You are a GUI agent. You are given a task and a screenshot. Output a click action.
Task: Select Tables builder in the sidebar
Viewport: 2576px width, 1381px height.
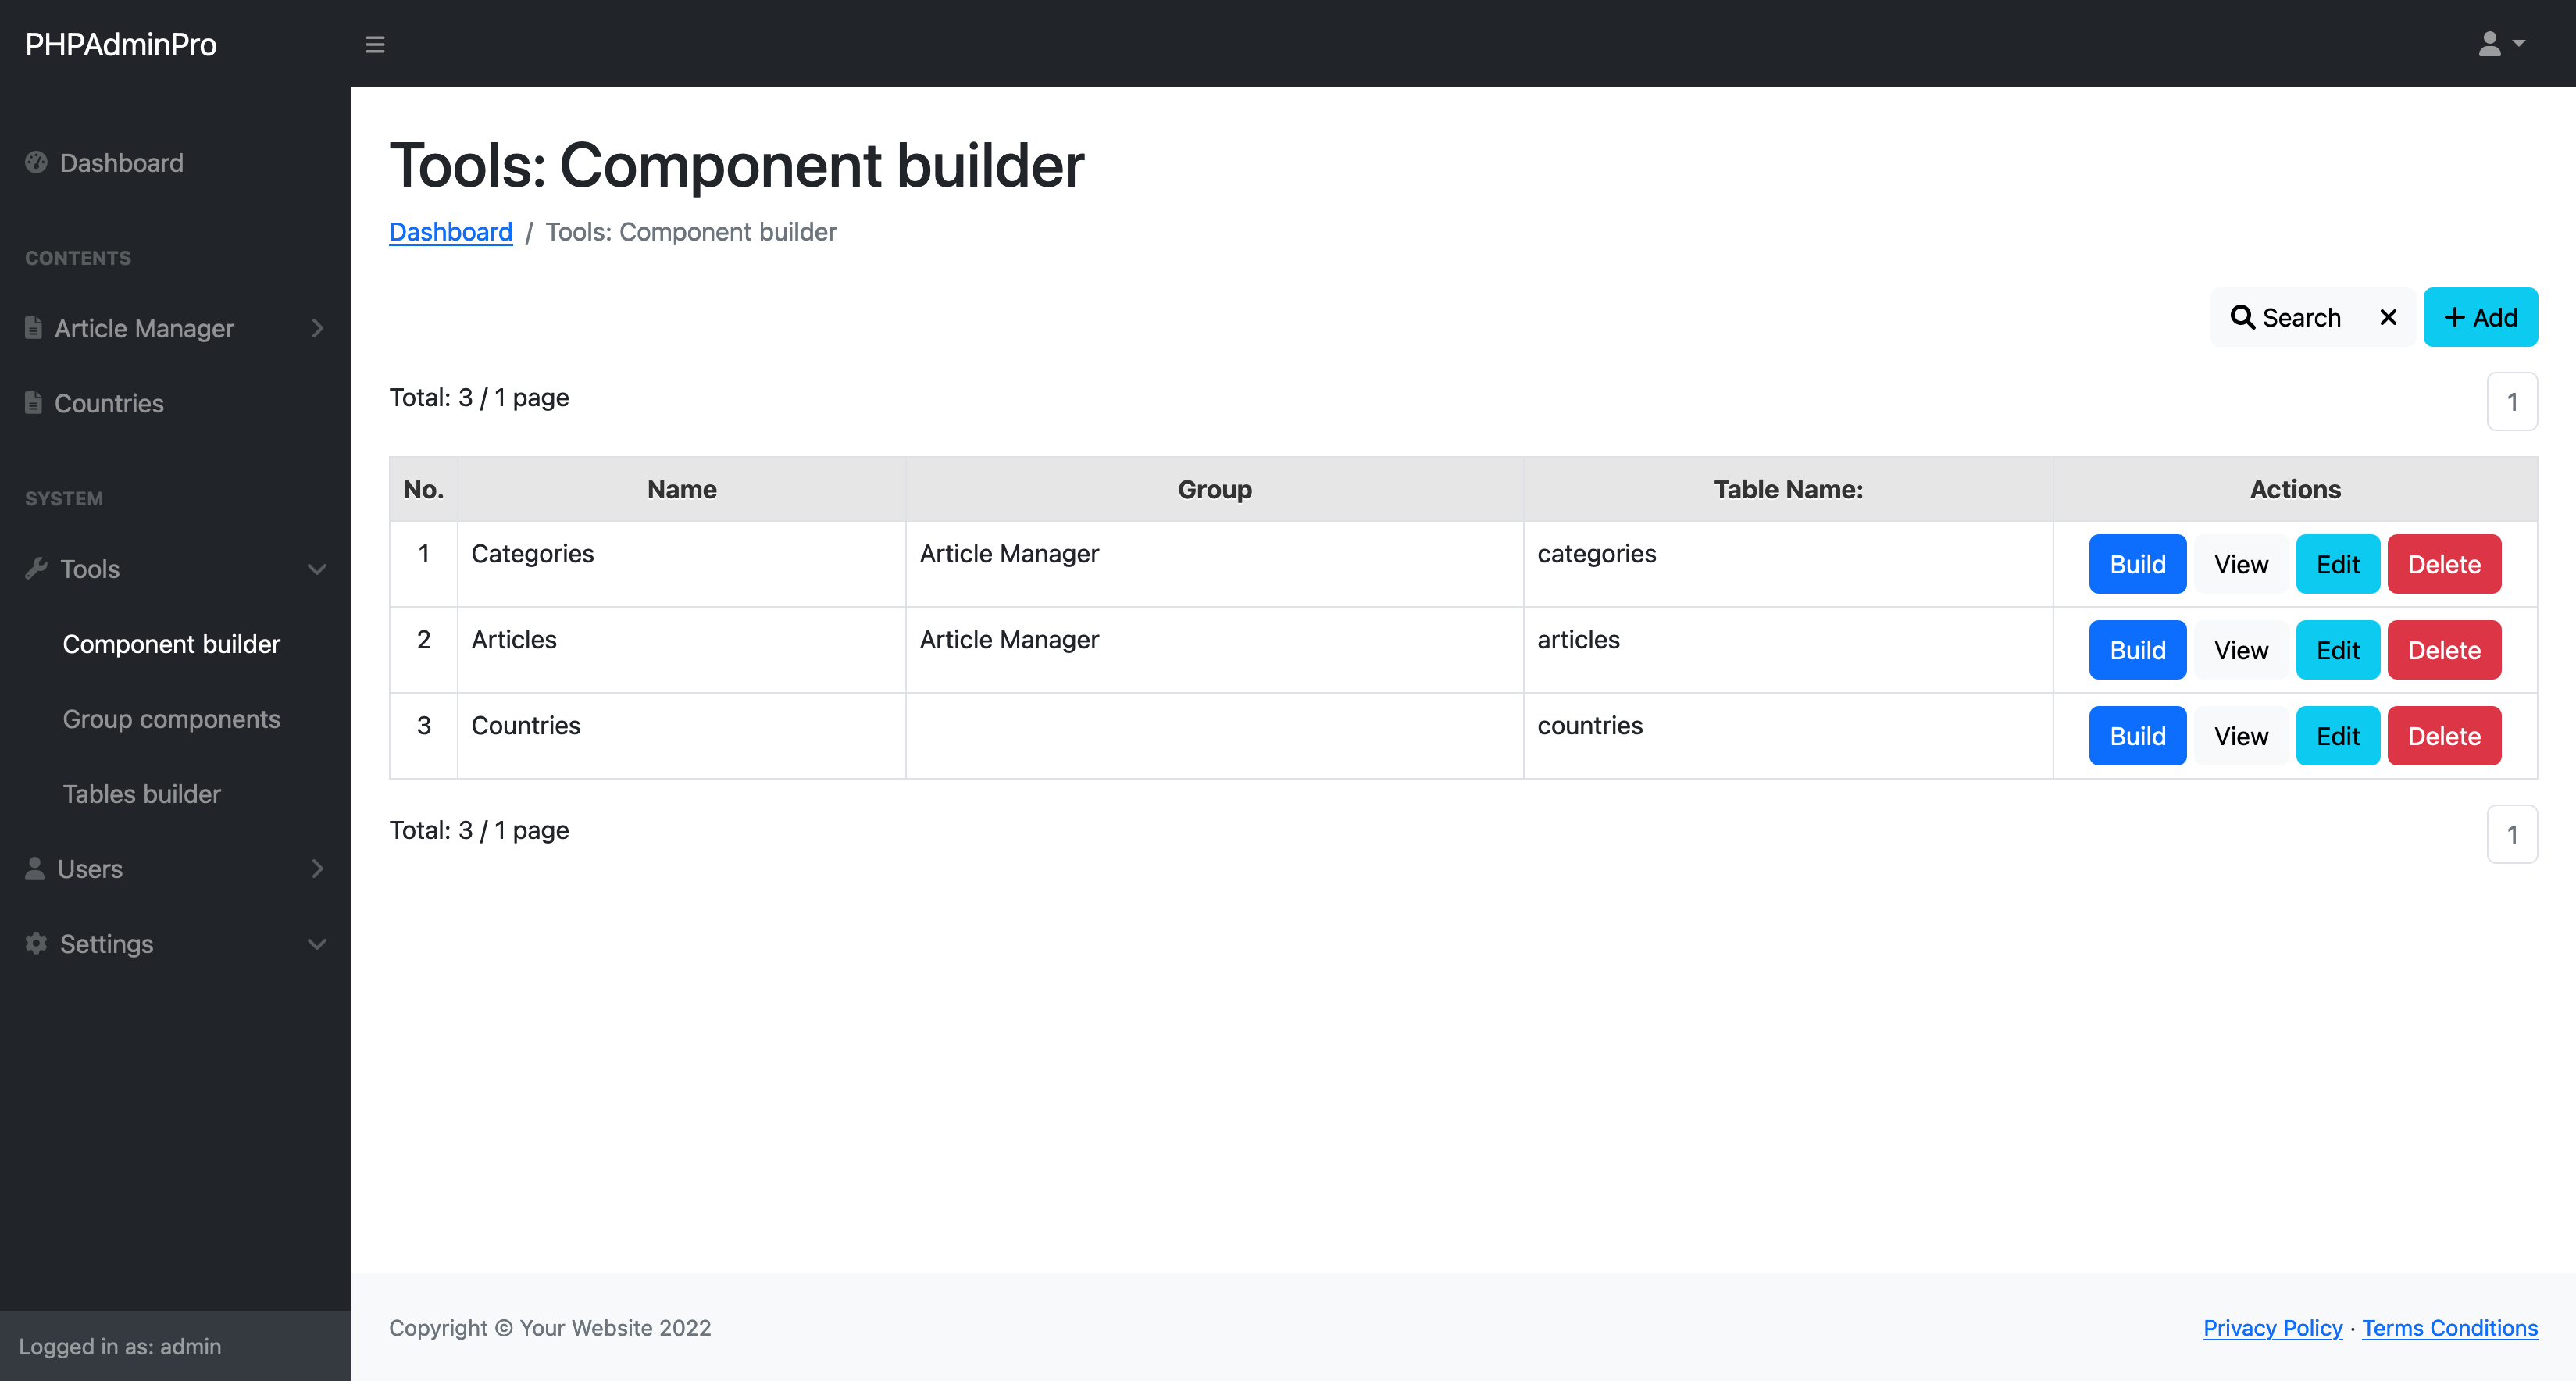pyautogui.click(x=141, y=793)
